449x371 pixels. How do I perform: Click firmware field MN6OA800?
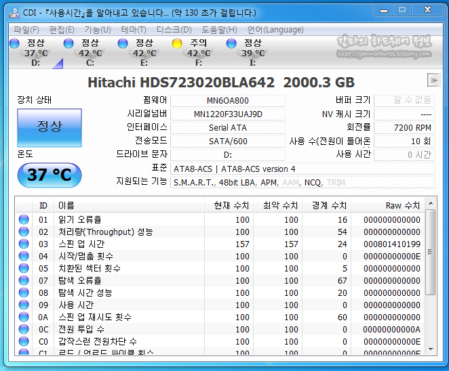coord(228,101)
